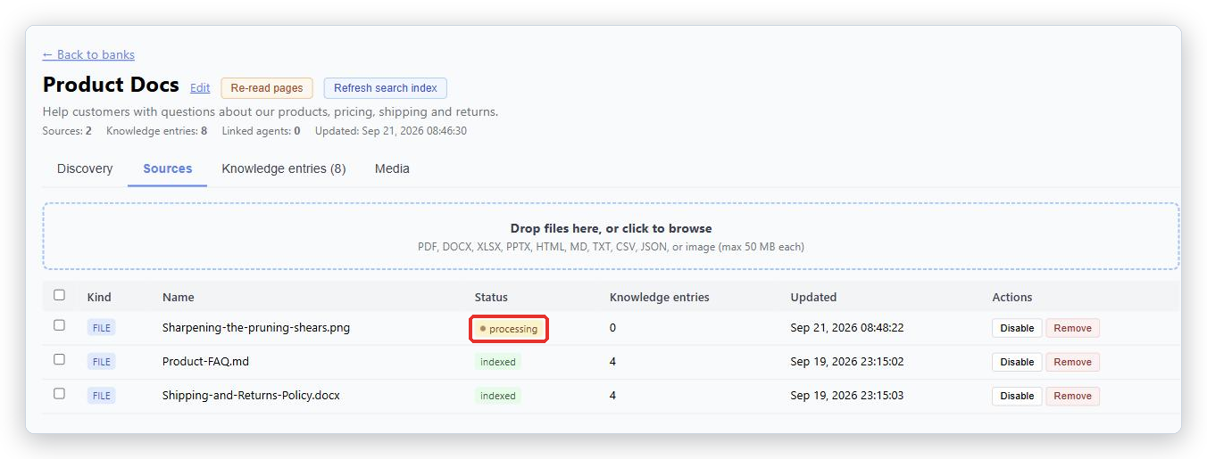Click indexed badge for Shipping-and-Returns-Policy.docx
Image resolution: width=1207 pixels, height=459 pixels.
498,396
